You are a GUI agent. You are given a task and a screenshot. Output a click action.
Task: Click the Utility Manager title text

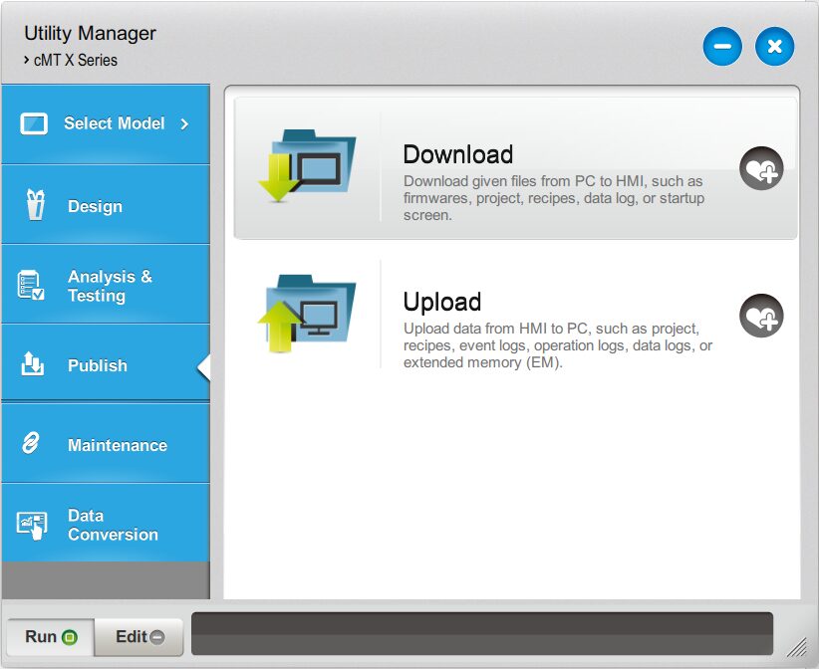90,34
